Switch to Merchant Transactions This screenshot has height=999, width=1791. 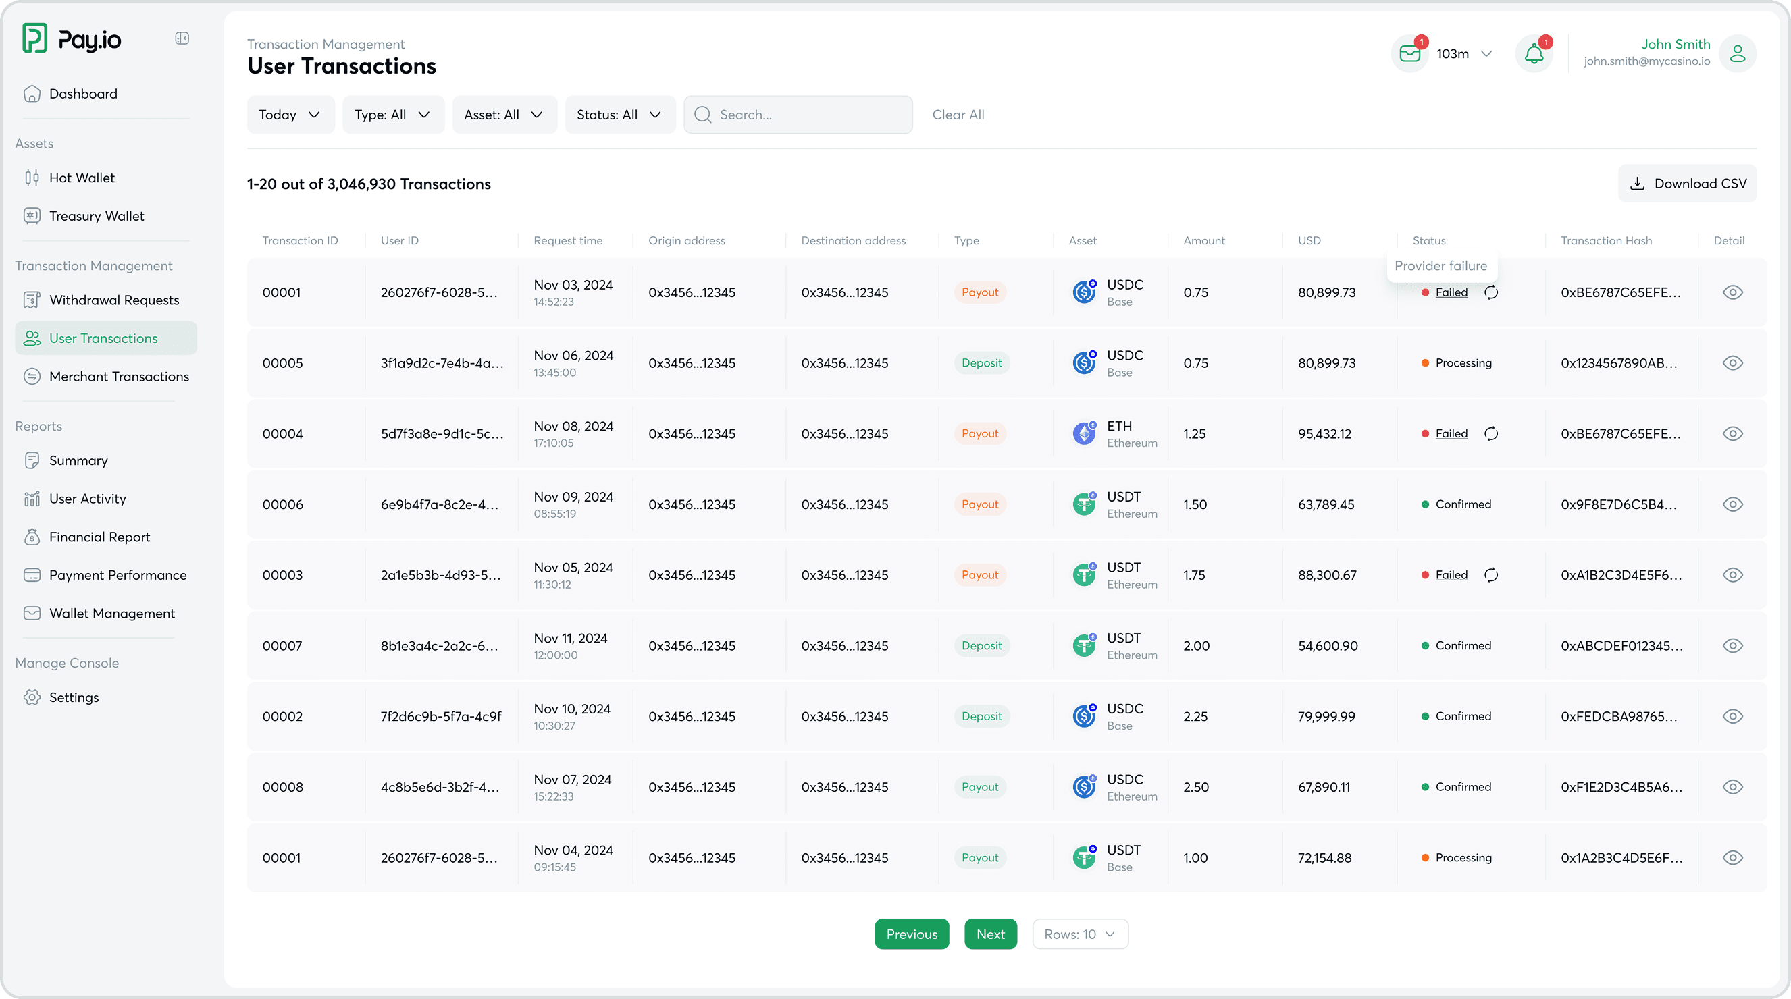[119, 376]
